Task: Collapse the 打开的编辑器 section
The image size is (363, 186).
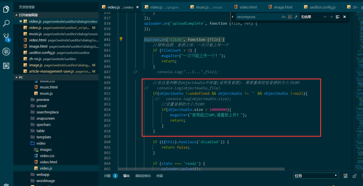Action: (56, 15)
